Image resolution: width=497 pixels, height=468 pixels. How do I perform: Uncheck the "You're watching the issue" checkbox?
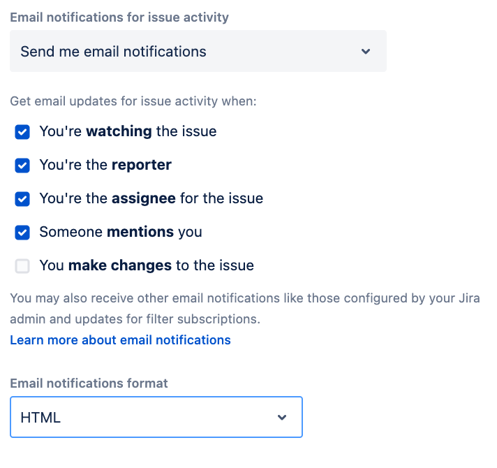point(23,131)
